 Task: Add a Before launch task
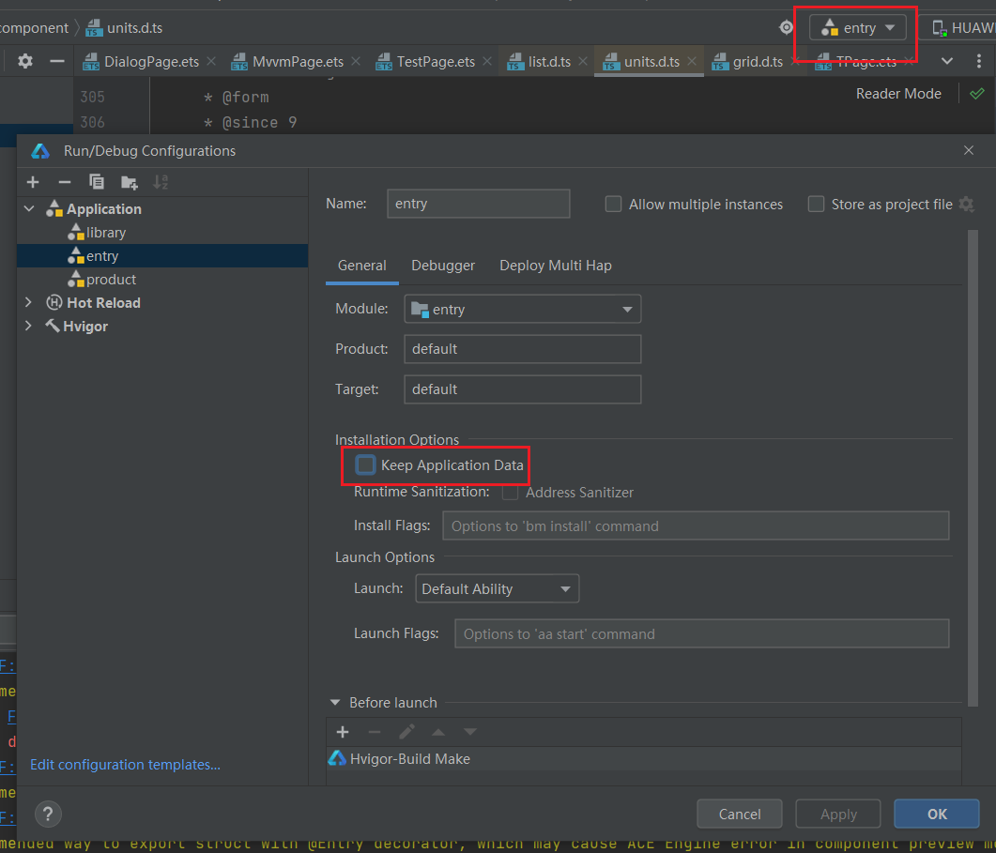pyautogui.click(x=343, y=732)
